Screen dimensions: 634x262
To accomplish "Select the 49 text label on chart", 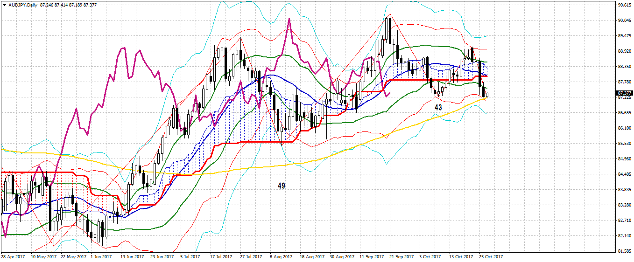I will (x=282, y=186).
